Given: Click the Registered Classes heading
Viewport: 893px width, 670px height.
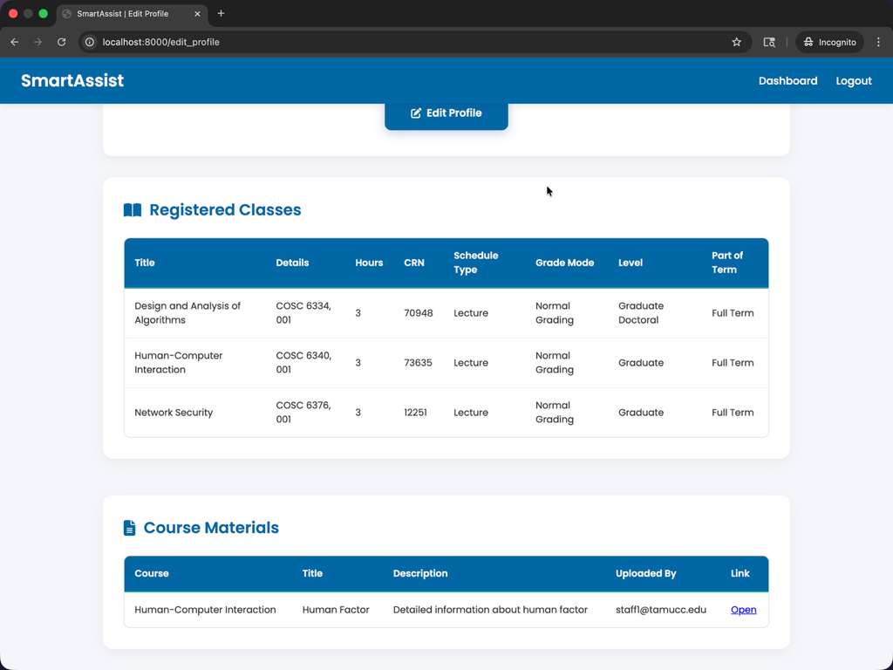Looking at the screenshot, I should tap(225, 209).
